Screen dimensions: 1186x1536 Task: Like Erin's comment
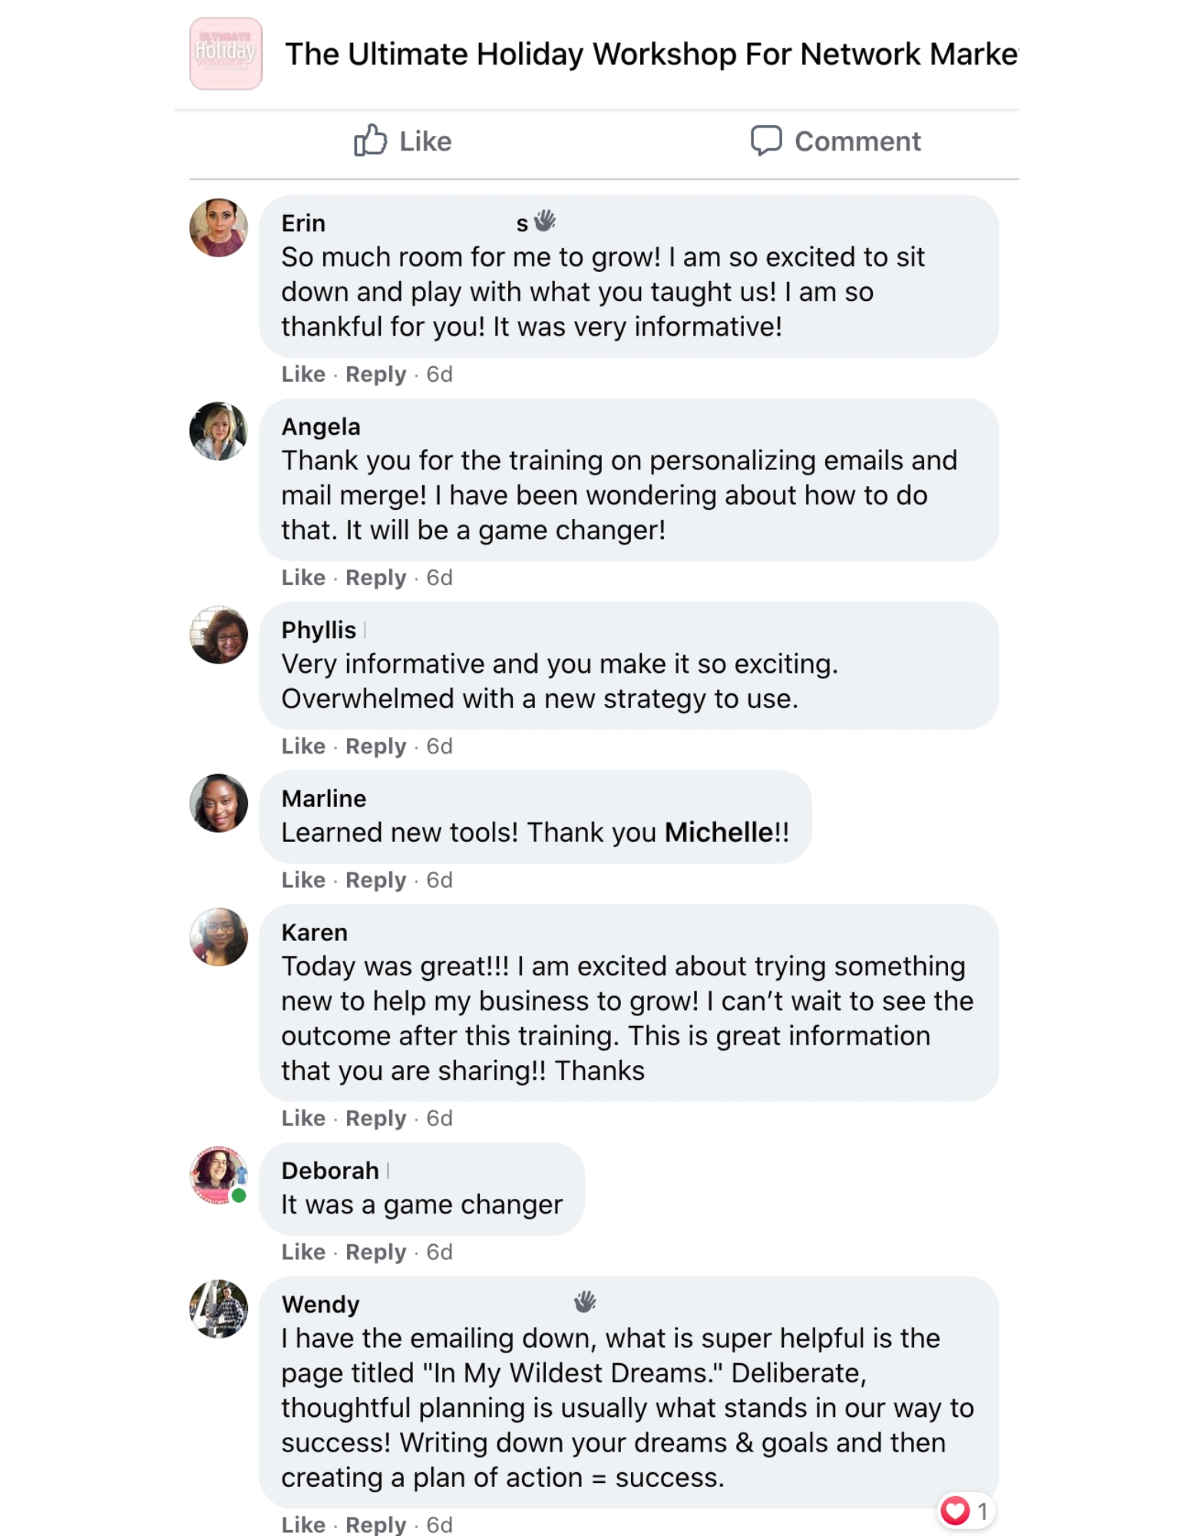(x=303, y=374)
